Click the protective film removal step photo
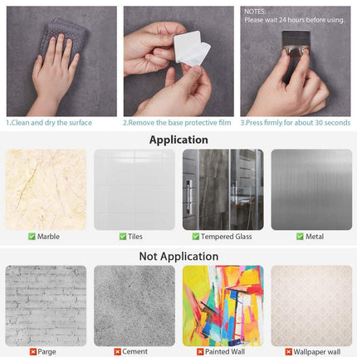The image size is (357, 357). pyautogui.click(x=178, y=61)
